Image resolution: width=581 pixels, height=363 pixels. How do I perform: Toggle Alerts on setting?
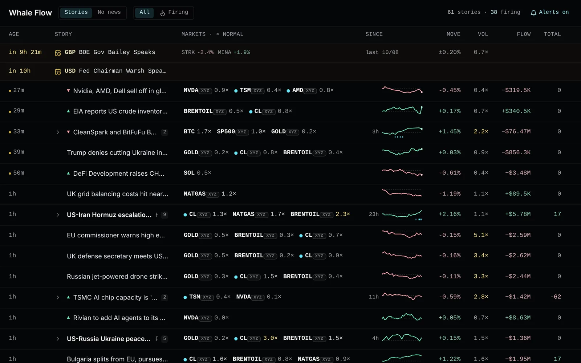[550, 12]
